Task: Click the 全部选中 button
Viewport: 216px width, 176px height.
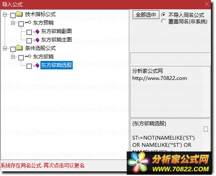Action: [x=146, y=14]
